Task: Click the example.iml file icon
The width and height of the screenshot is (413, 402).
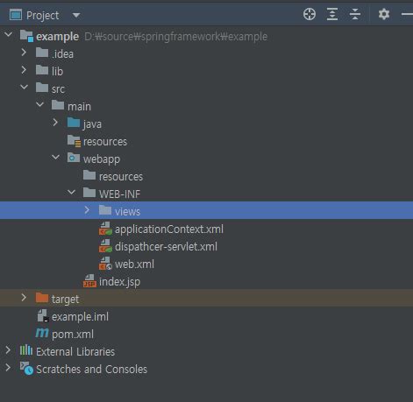Action: pyautogui.click(x=43, y=316)
